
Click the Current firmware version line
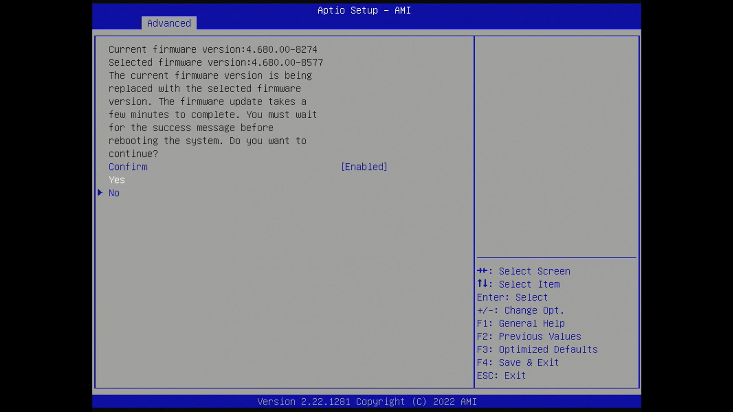click(x=213, y=50)
